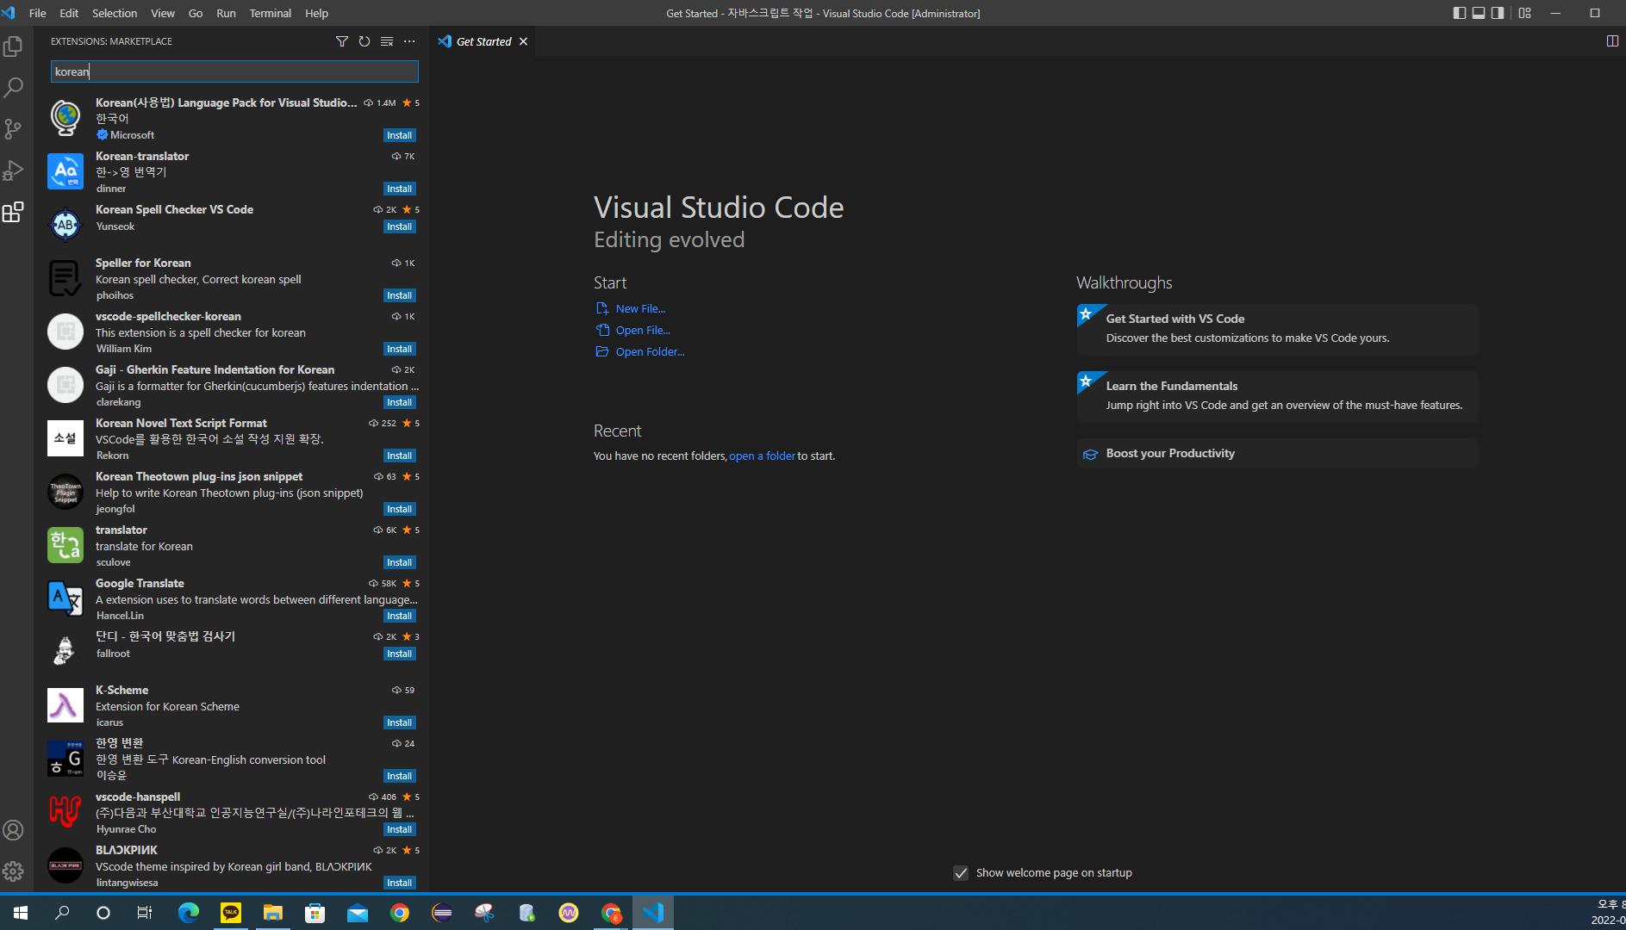Screen dimensions: 1626x930
Task: Open Get Started with VS Code walkthrough
Action: tap(1277, 328)
